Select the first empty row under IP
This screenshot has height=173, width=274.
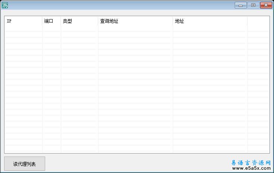[x=23, y=28]
